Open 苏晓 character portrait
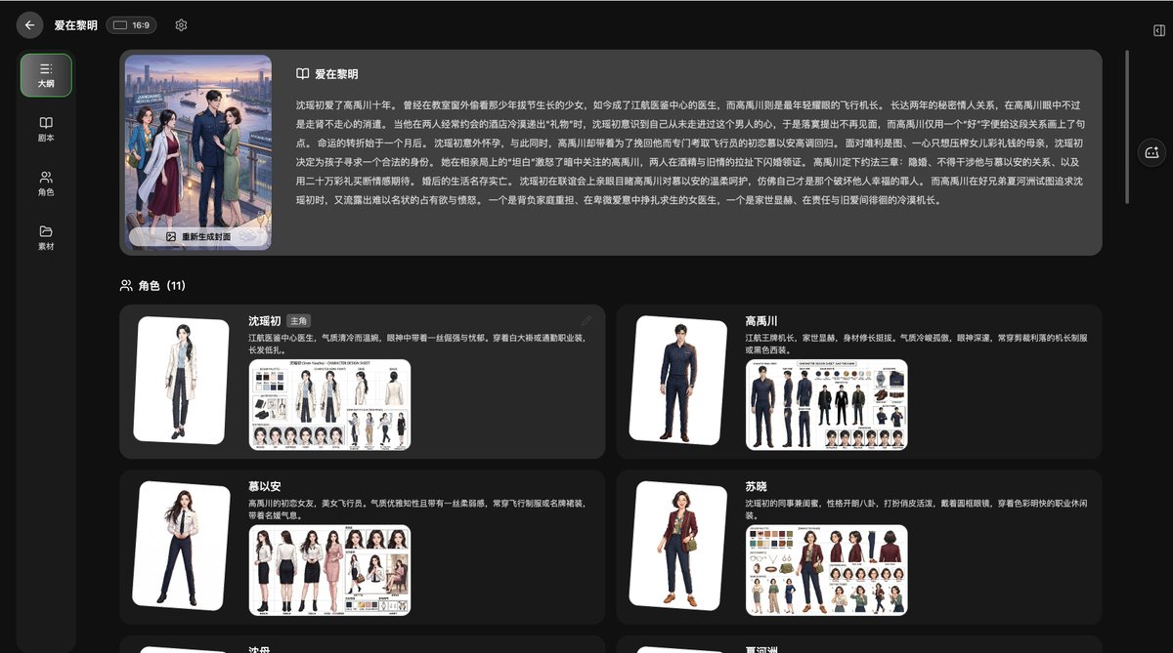Viewport: 1173px width, 653px height. point(678,546)
